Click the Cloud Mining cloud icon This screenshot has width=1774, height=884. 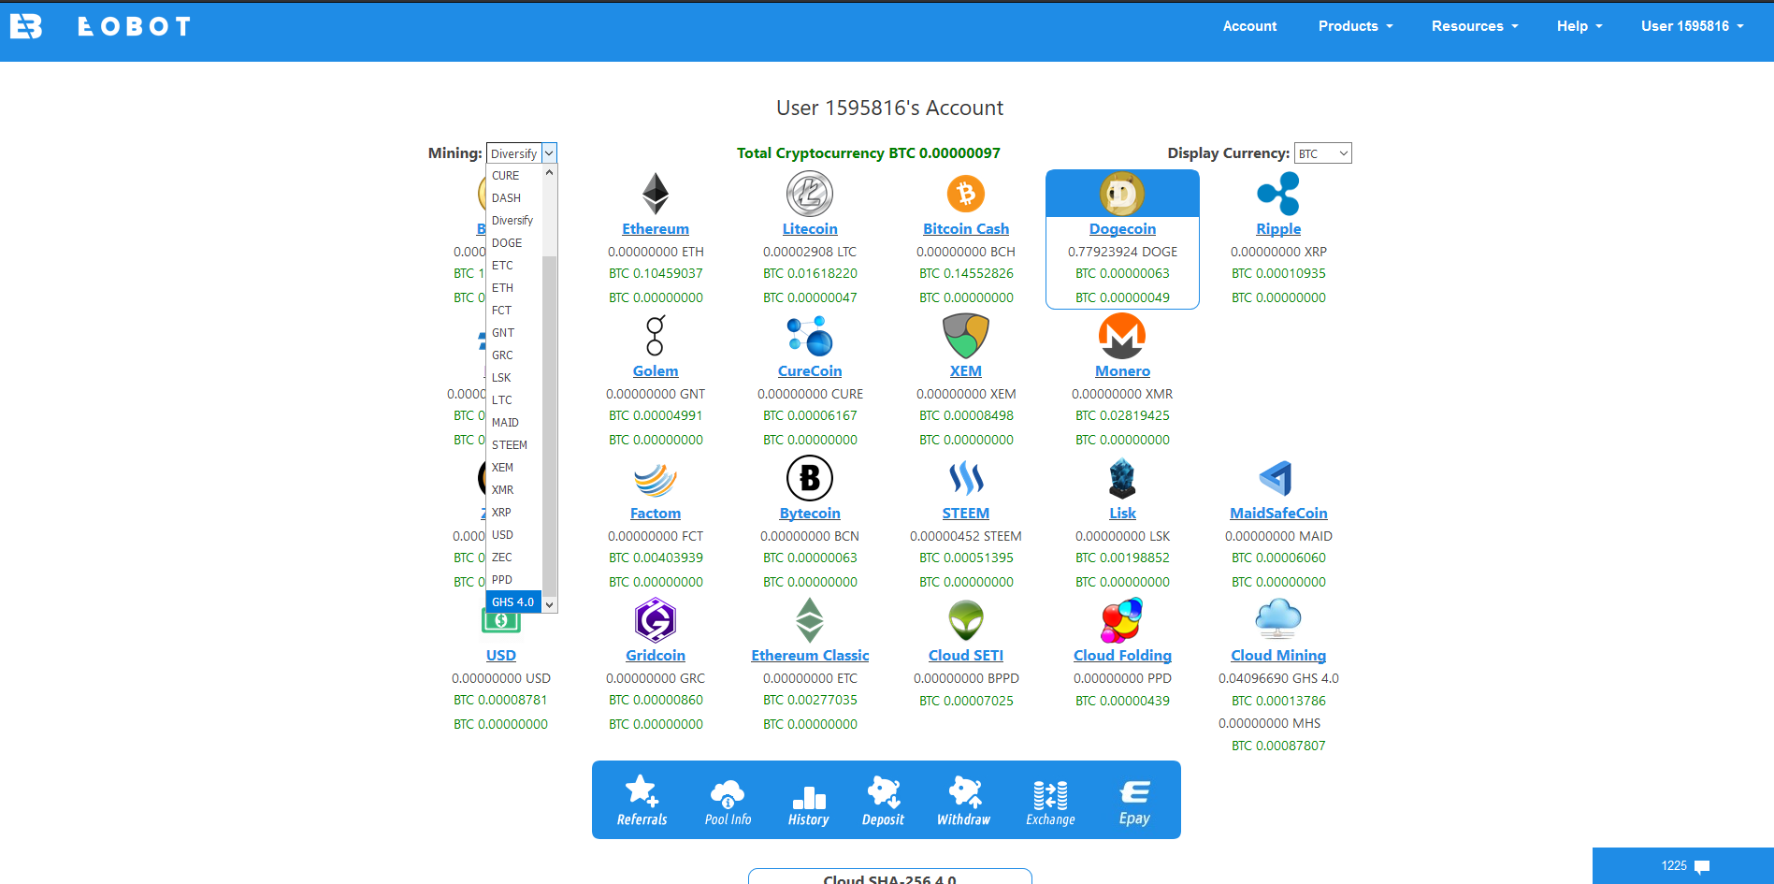pos(1278,618)
